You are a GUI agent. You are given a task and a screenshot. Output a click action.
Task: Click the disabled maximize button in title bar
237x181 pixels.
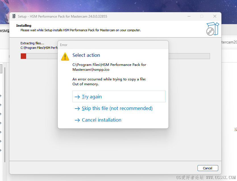click(x=202, y=16)
